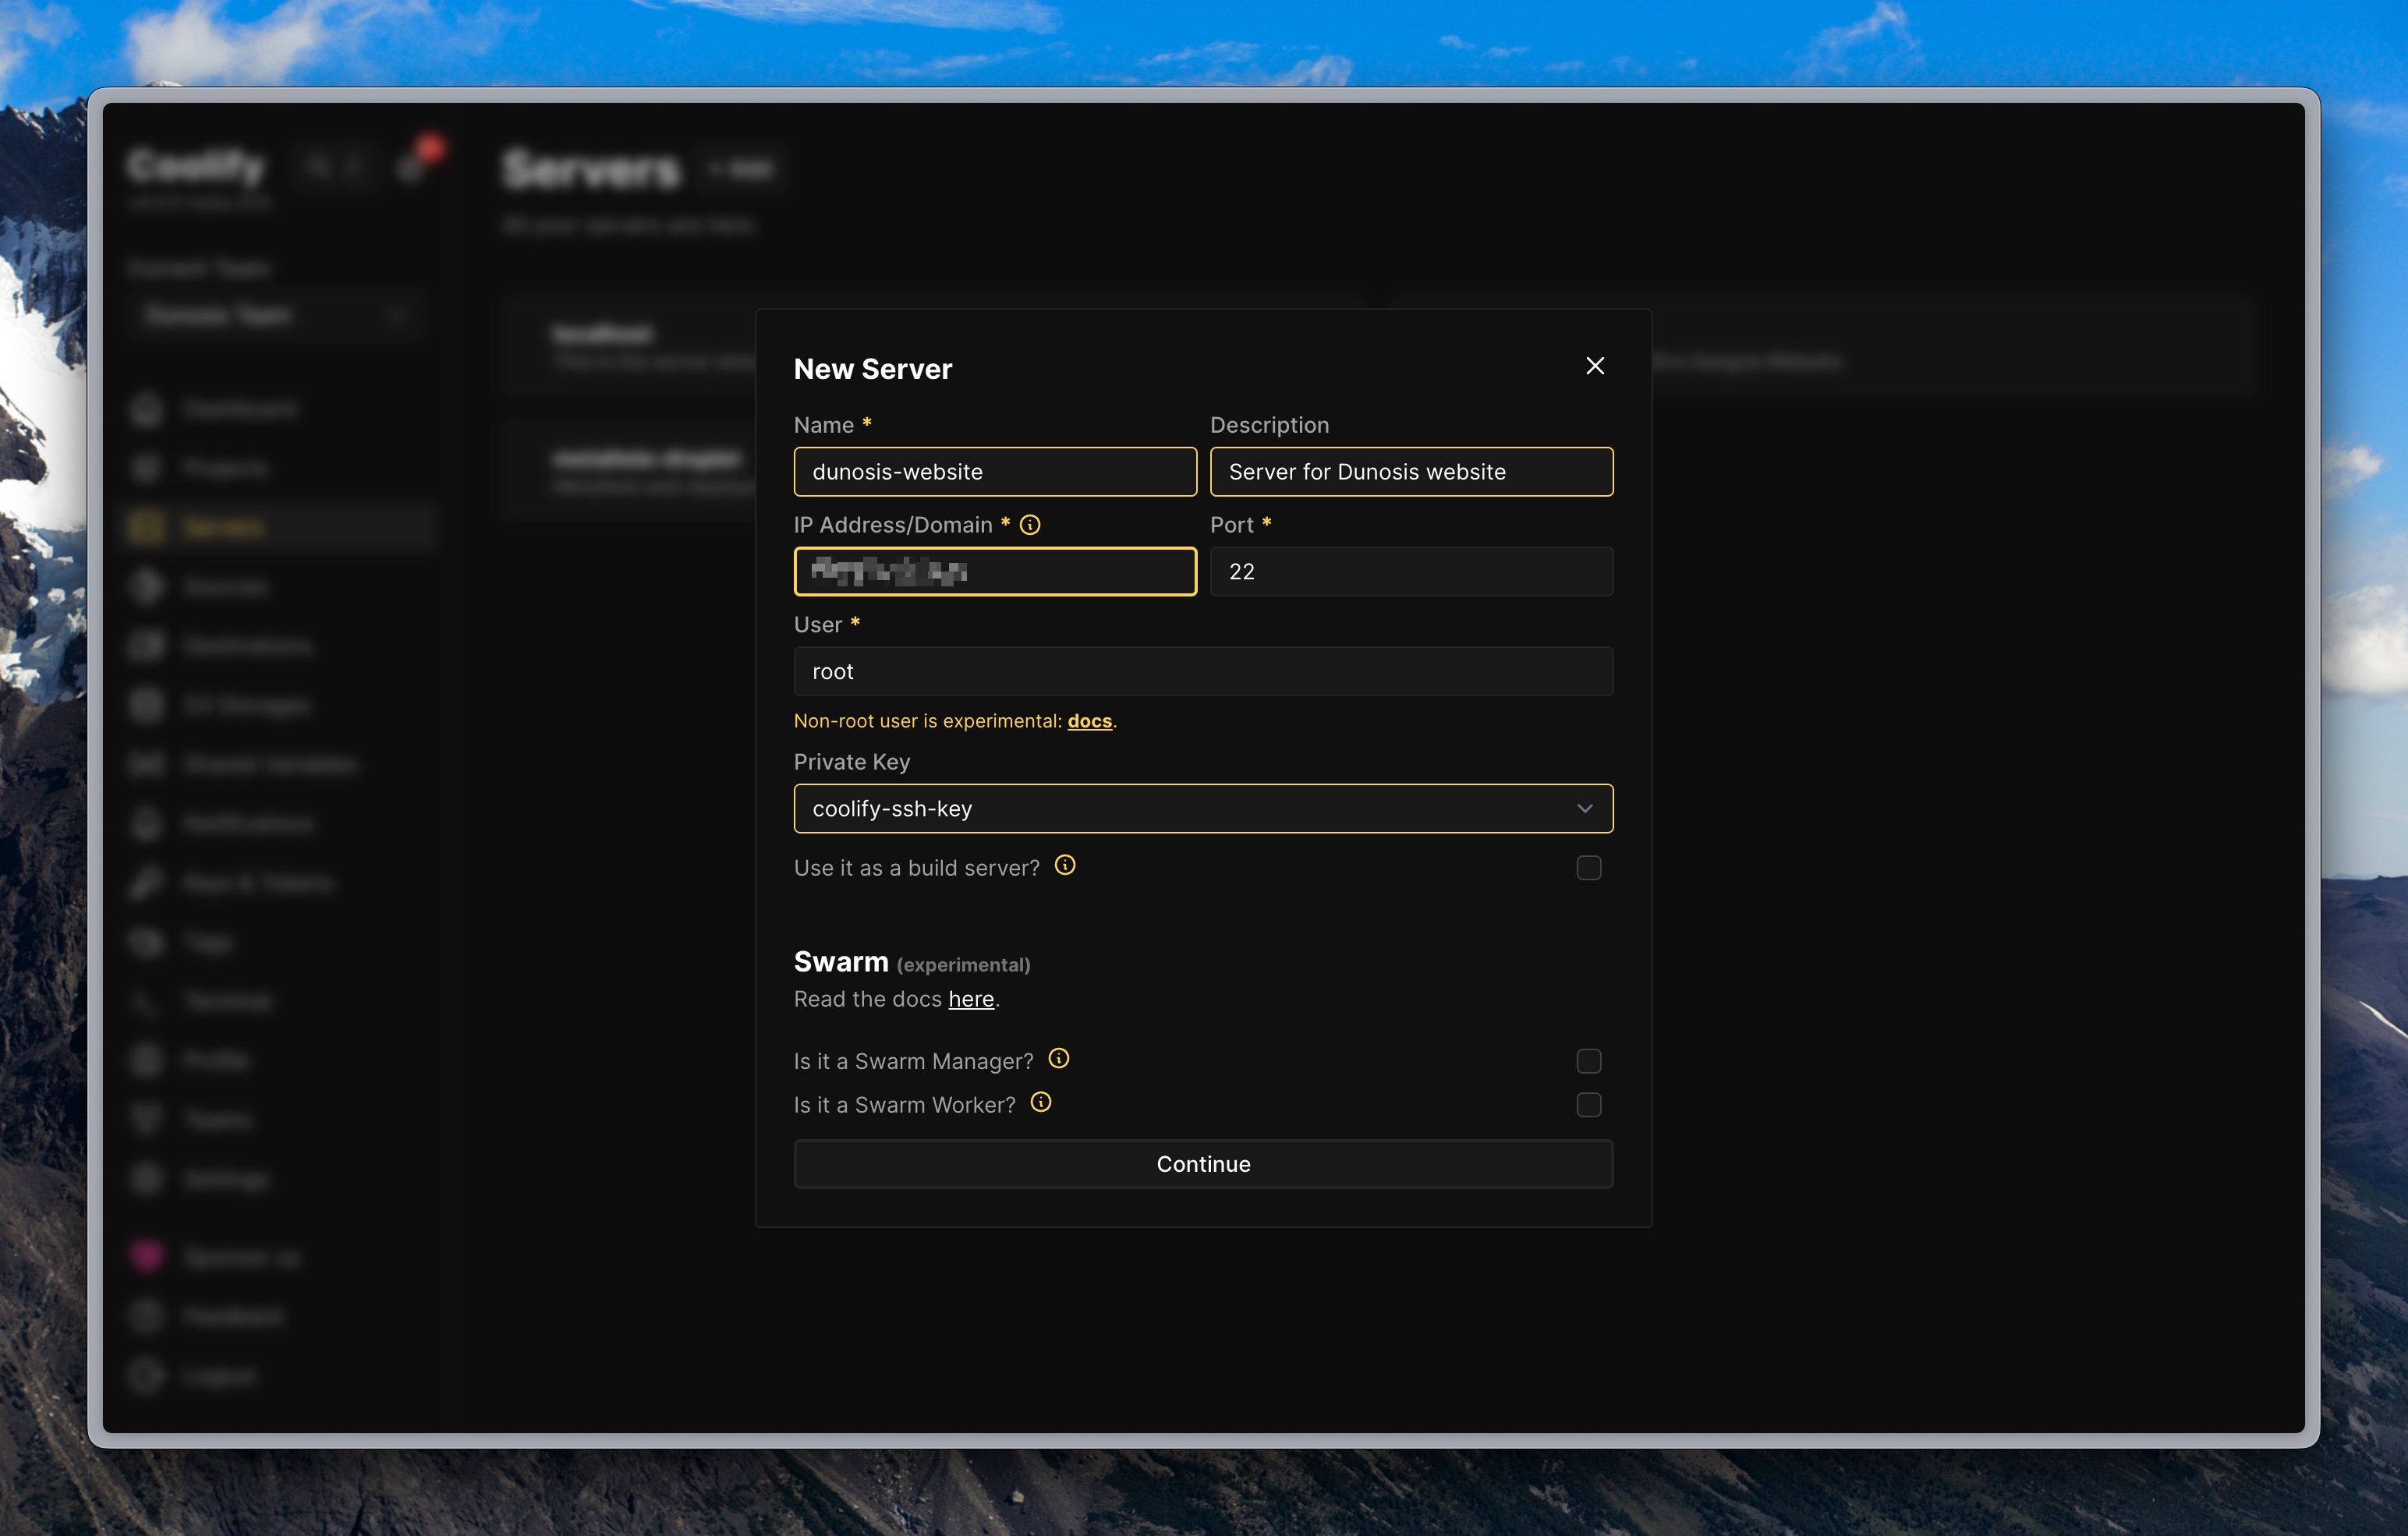
Task: Click the Keys & Tokens key icon
Action: click(147, 882)
